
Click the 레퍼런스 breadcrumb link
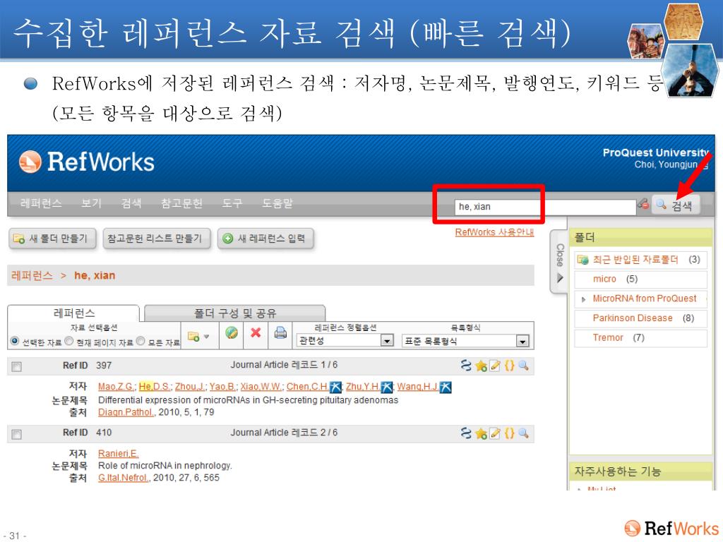32,276
